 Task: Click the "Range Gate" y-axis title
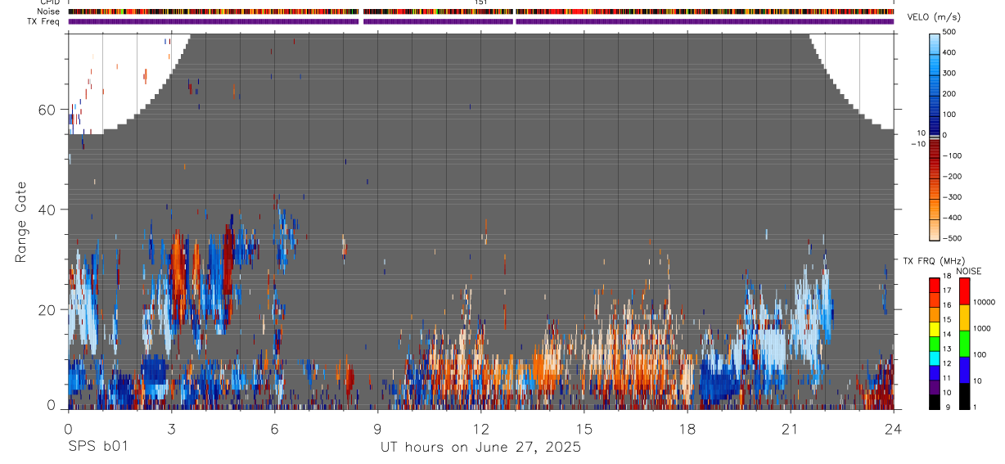(x=21, y=222)
